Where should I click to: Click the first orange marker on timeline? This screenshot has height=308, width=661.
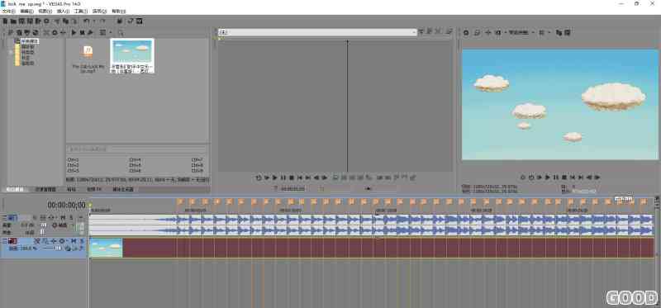[x=180, y=201]
